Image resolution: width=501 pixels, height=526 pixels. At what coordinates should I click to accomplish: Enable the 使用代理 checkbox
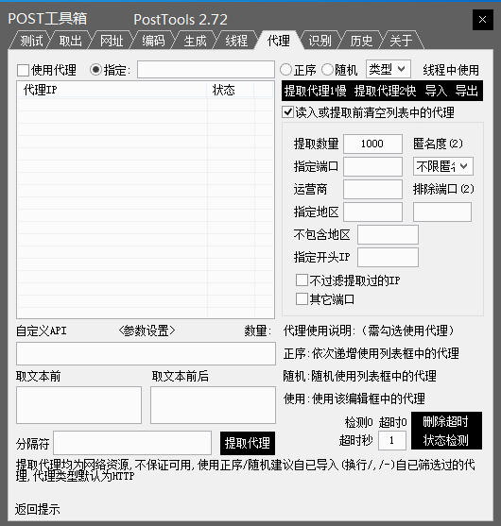pos(23,70)
